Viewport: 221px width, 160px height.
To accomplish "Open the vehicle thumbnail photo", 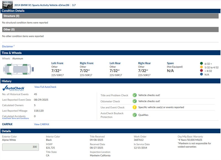I will pos(7,4).
